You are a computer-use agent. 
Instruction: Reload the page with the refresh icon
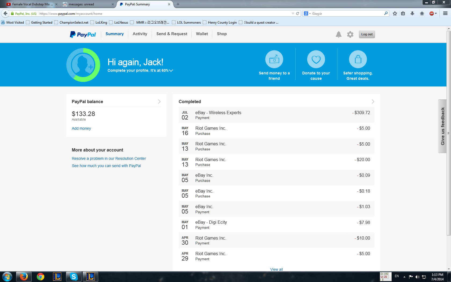tap(297, 13)
